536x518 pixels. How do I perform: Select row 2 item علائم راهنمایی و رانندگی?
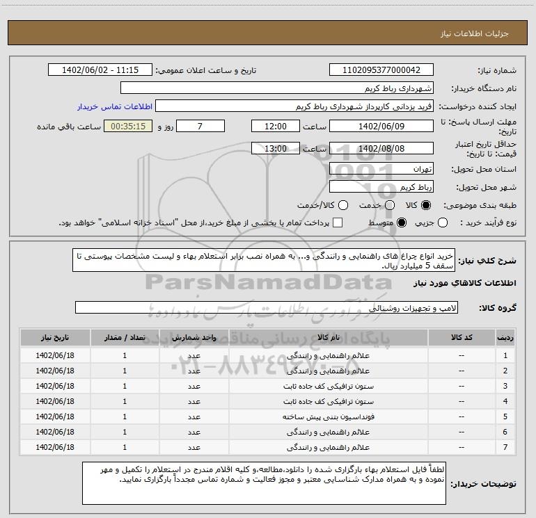click(328, 371)
